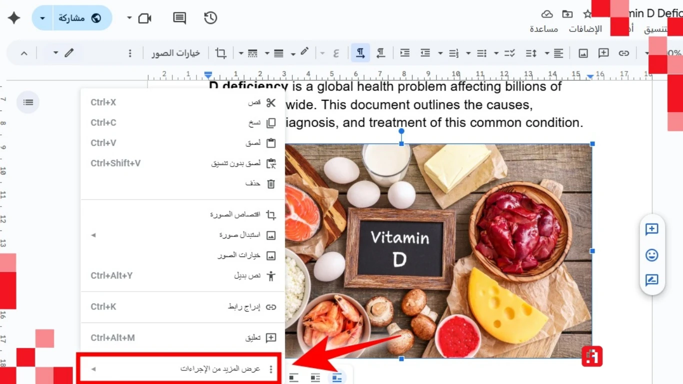Open the border color pencil tool
The height and width of the screenshot is (384, 683).
304,52
